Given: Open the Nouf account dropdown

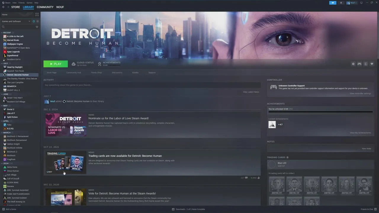Looking at the screenshot, I should 352,3.
